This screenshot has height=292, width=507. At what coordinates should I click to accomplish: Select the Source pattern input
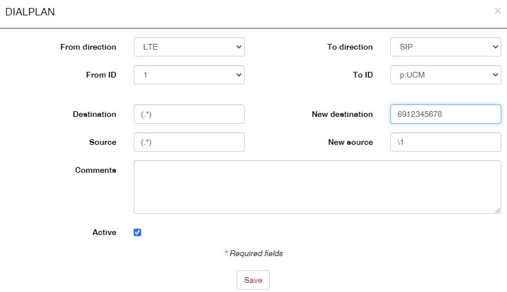point(189,142)
